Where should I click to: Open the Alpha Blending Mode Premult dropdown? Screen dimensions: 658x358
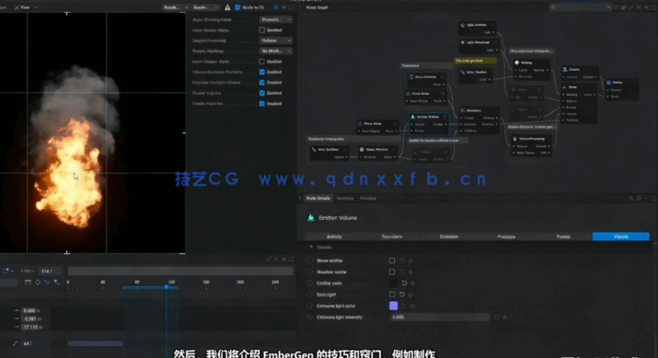276,19
